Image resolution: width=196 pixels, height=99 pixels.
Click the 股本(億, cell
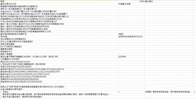pyautogui.click(x=59, y=37)
